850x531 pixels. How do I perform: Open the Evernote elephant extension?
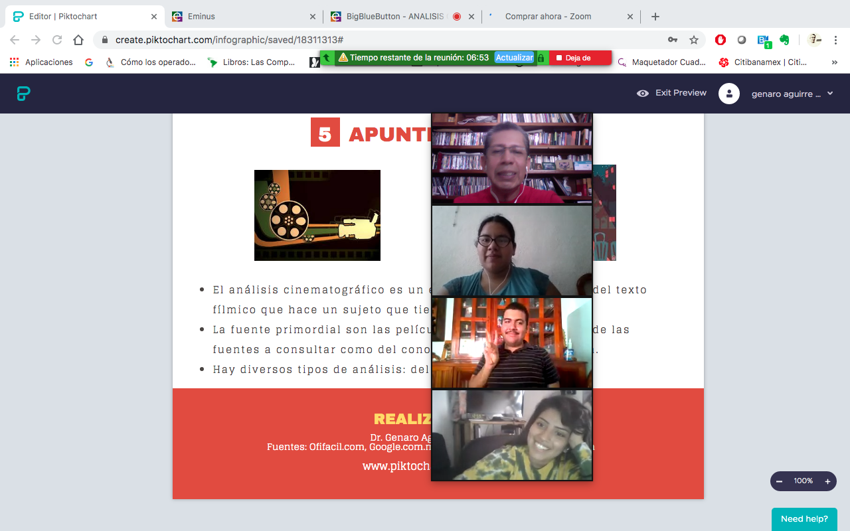coord(784,40)
